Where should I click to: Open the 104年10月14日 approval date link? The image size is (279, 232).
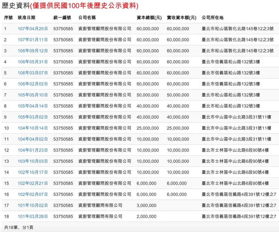click(x=33, y=128)
